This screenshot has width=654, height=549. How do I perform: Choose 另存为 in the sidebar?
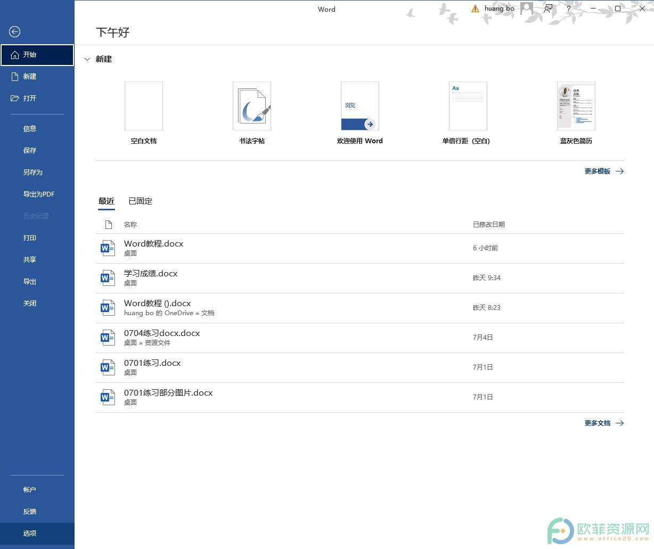(x=37, y=173)
